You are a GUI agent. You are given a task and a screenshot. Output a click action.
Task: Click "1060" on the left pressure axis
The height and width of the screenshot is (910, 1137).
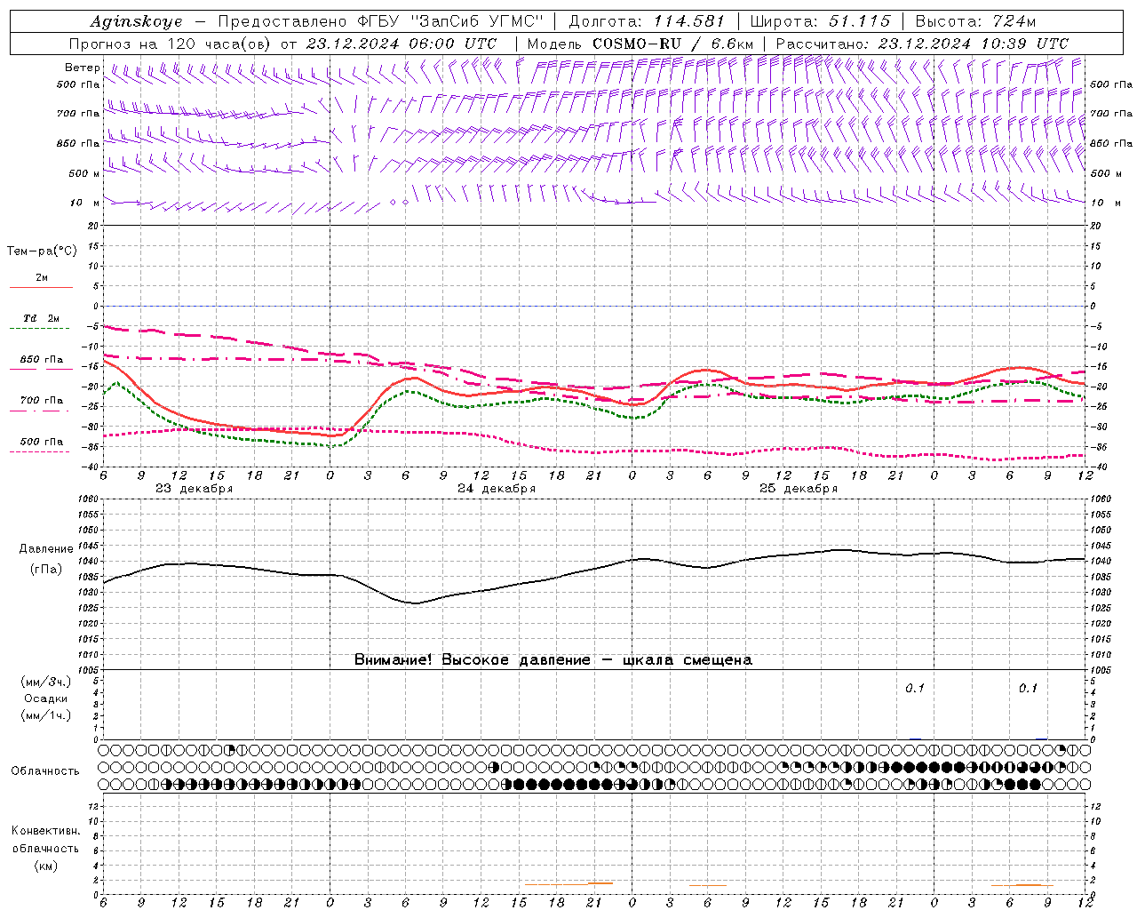[87, 499]
